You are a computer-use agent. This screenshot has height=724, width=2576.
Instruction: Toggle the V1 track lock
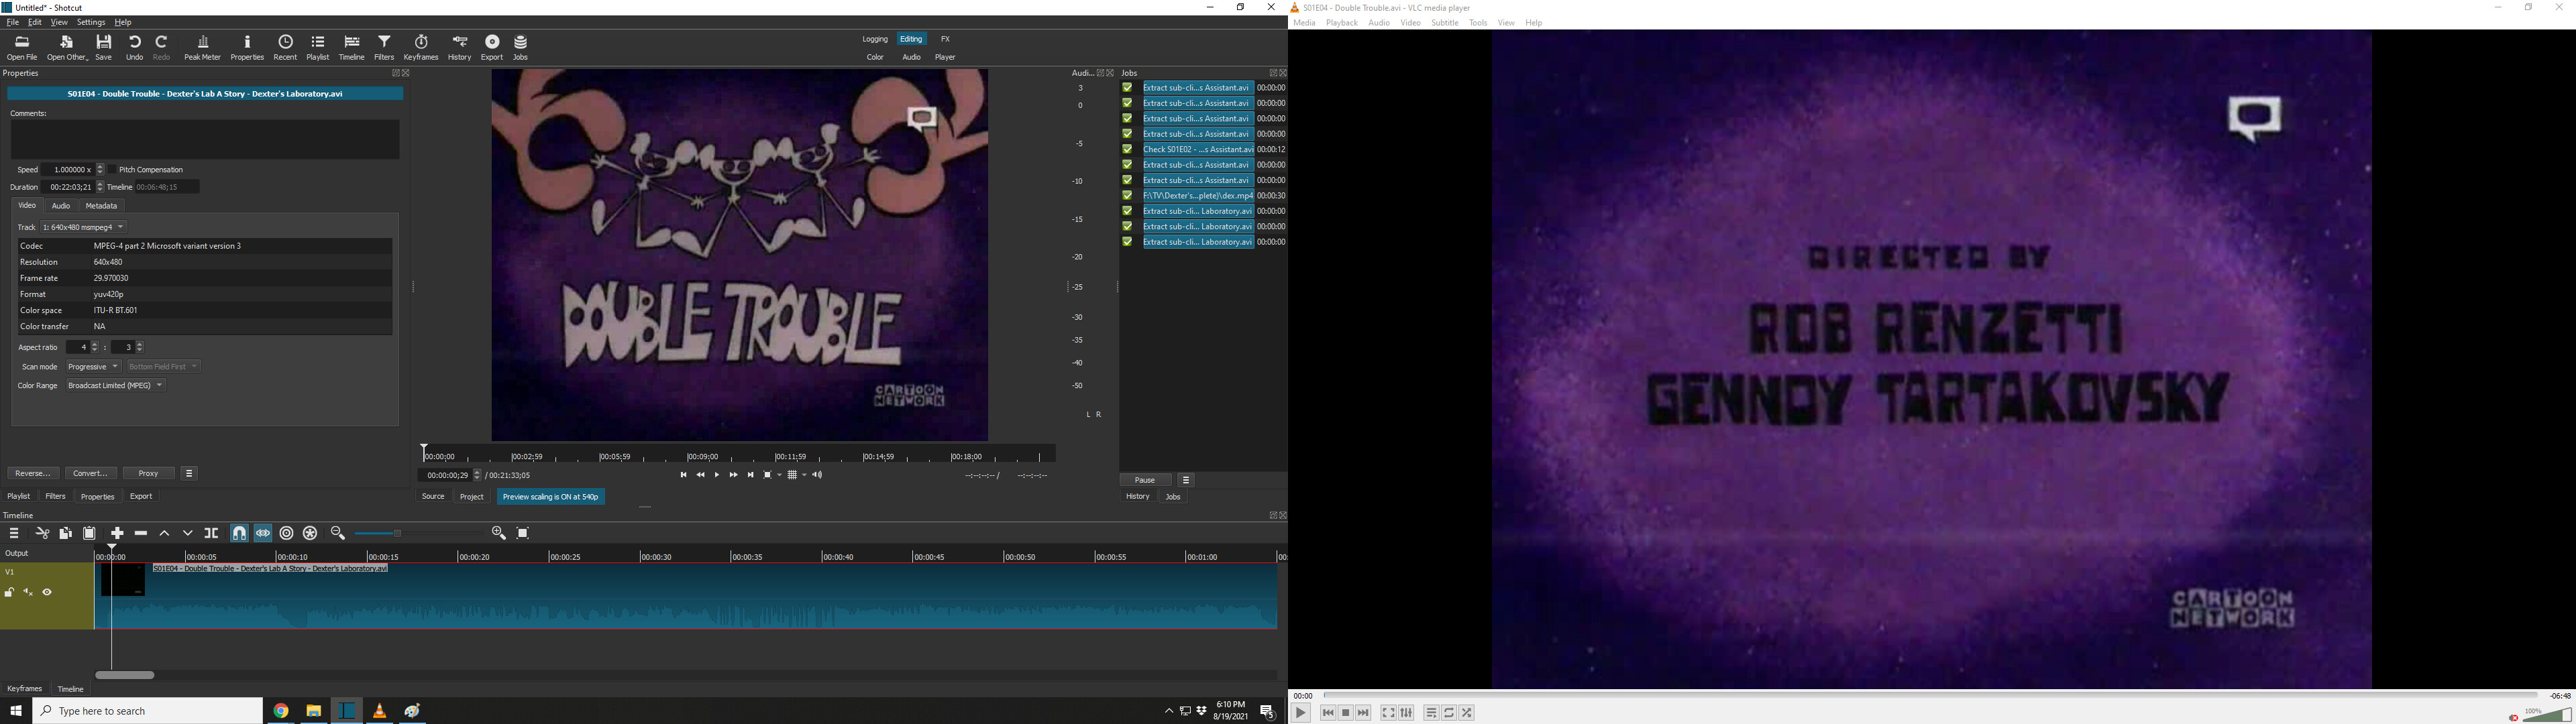(x=9, y=593)
